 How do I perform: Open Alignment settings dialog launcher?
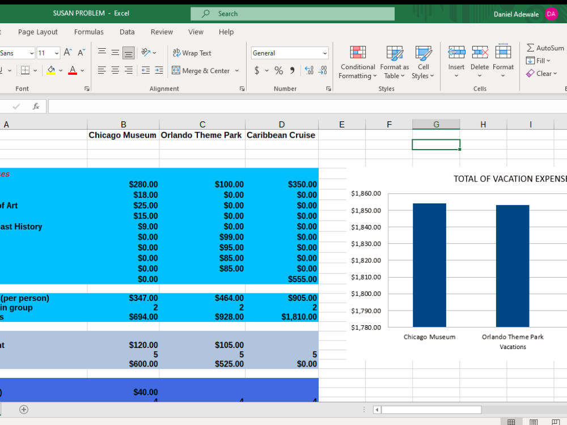coord(242,88)
